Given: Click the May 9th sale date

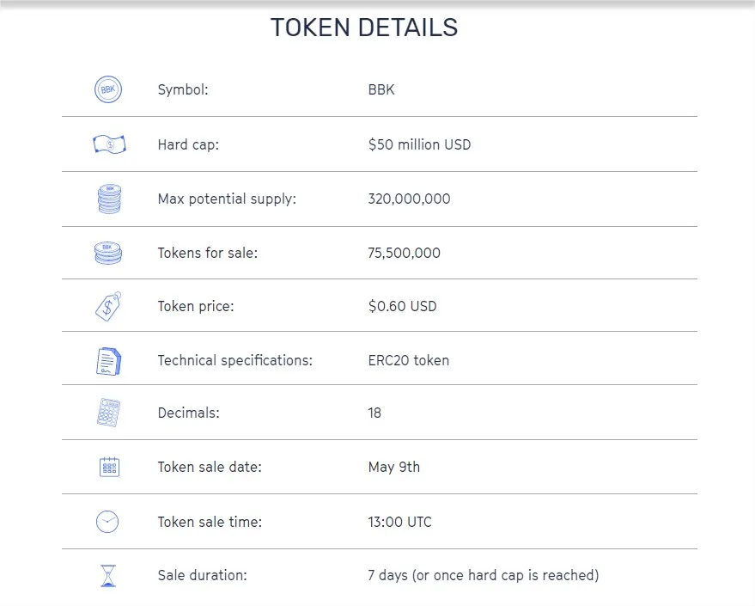Looking at the screenshot, I should click(x=394, y=468).
